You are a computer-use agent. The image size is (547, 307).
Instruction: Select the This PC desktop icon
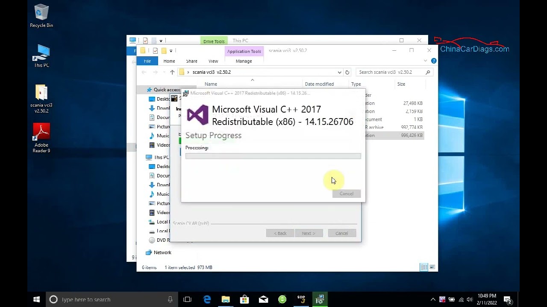tap(41, 56)
